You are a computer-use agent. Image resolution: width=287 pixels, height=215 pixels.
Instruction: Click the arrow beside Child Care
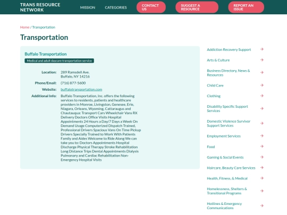[262, 85]
